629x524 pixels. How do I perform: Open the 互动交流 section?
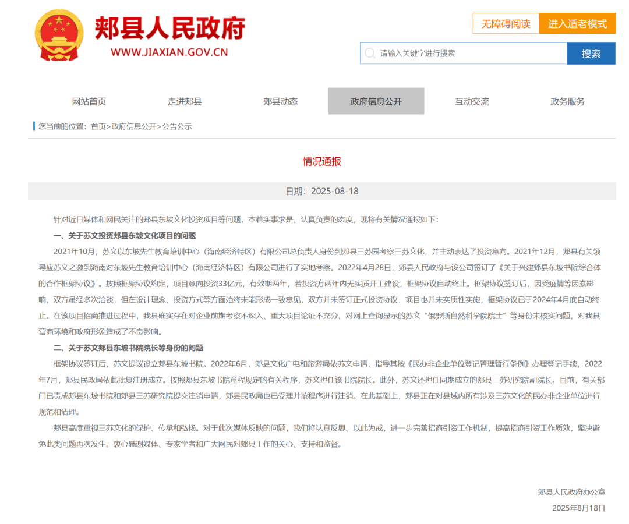[x=472, y=101]
